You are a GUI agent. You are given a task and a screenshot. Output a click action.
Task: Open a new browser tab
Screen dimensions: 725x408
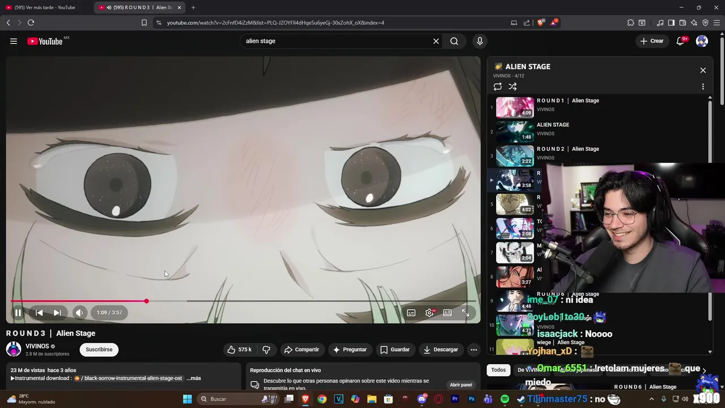point(193,7)
